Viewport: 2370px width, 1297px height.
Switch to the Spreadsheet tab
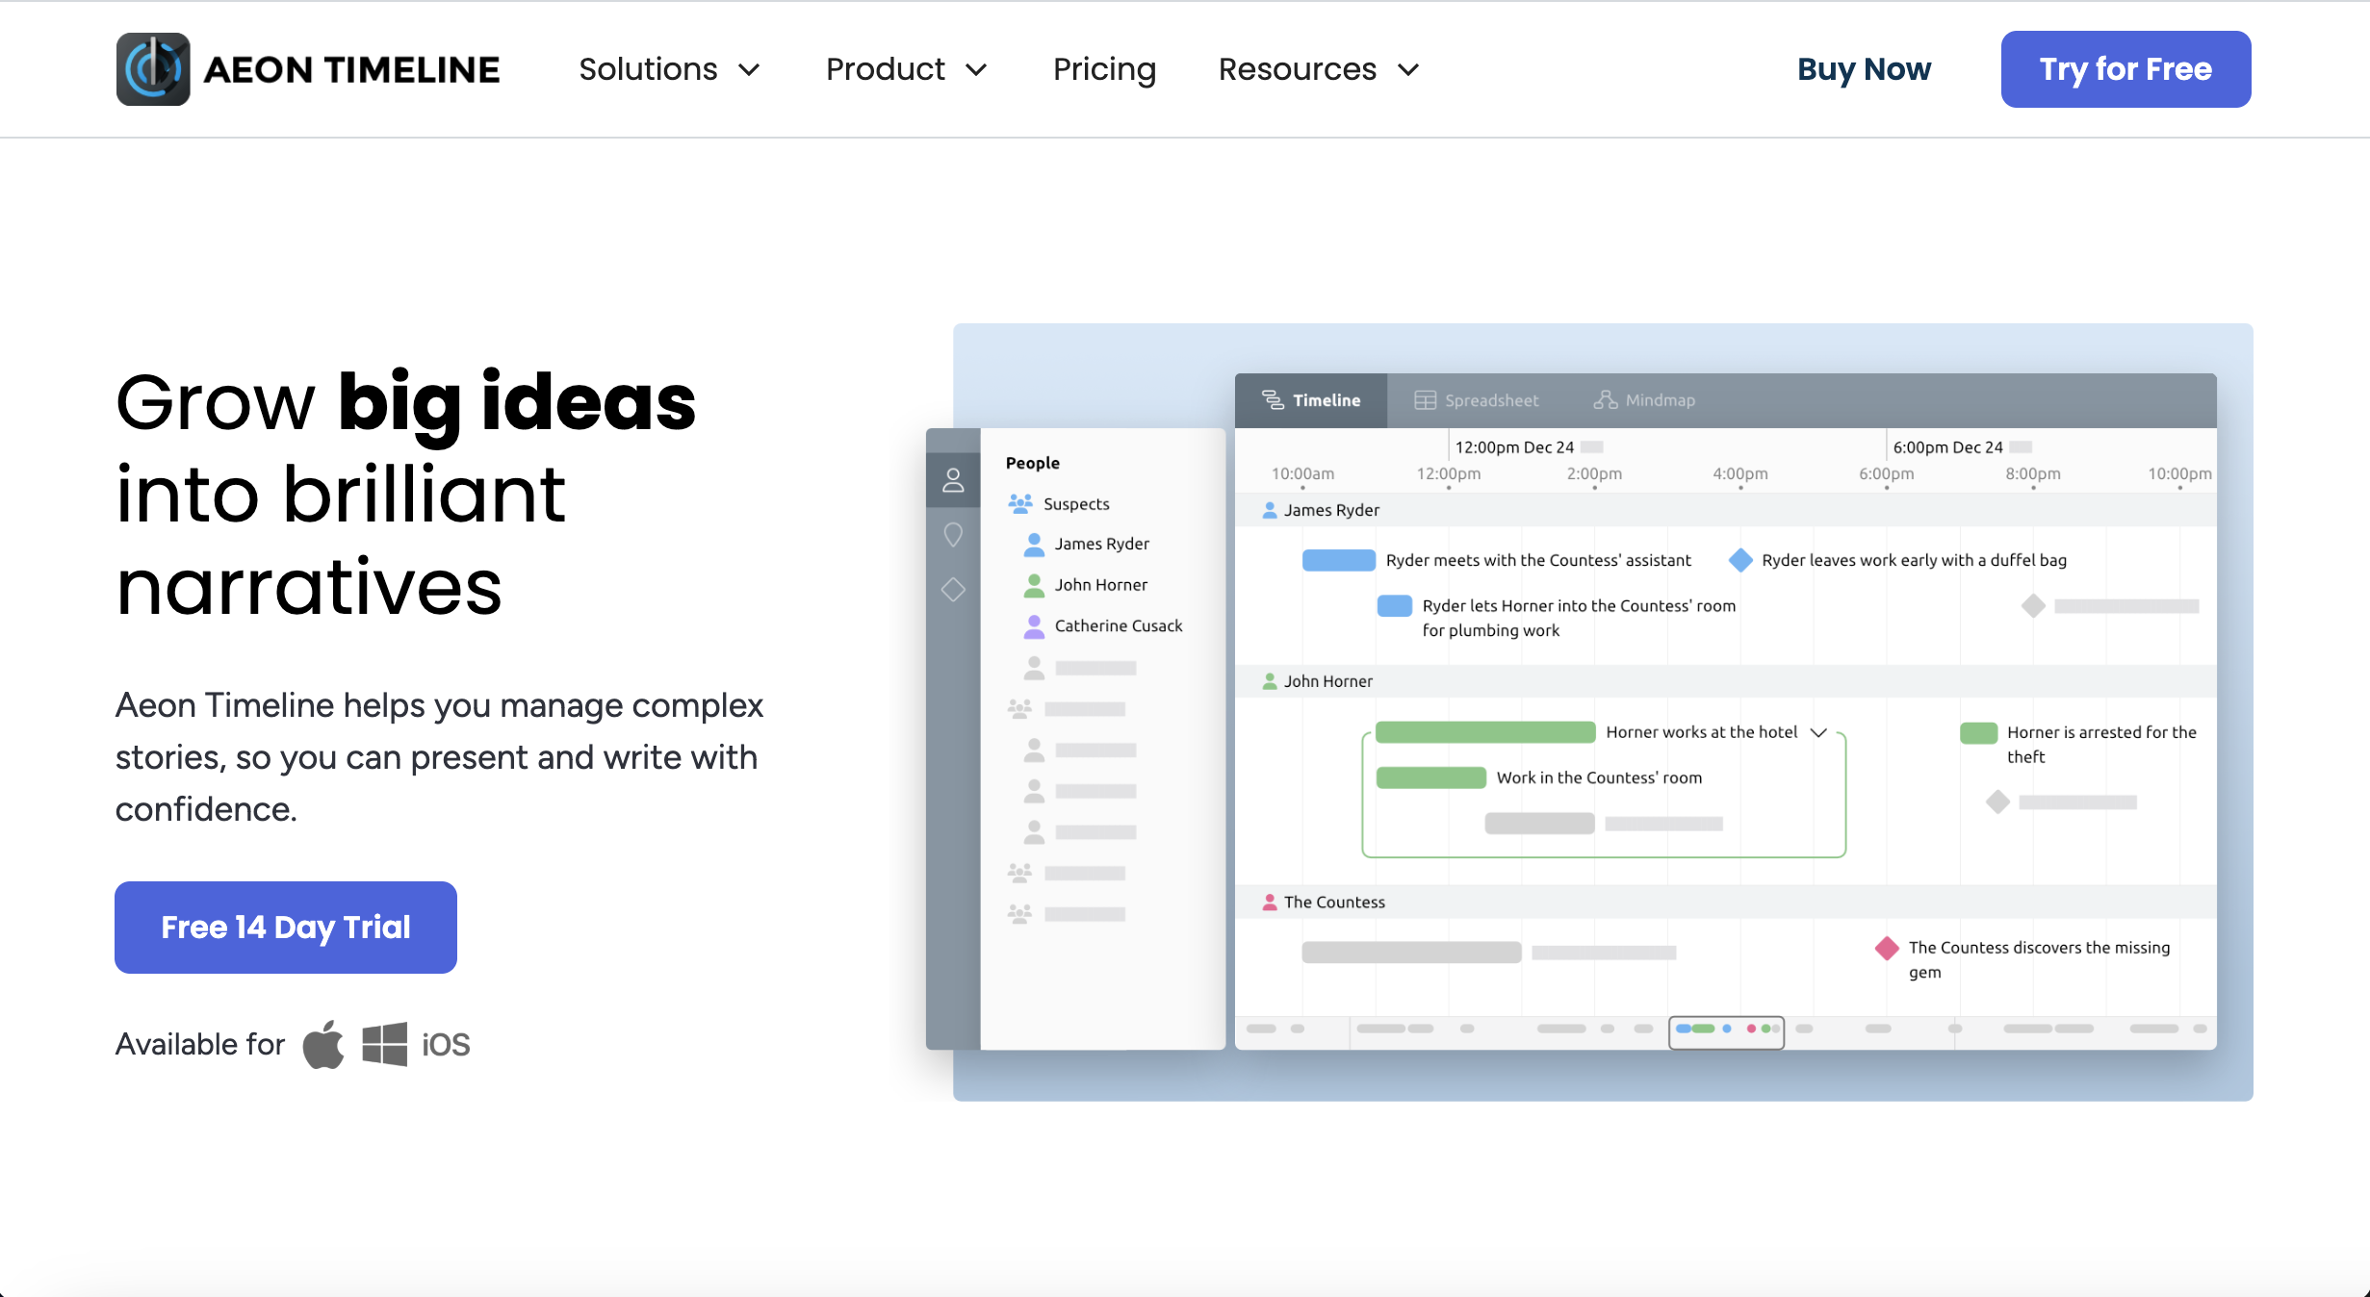(x=1477, y=400)
